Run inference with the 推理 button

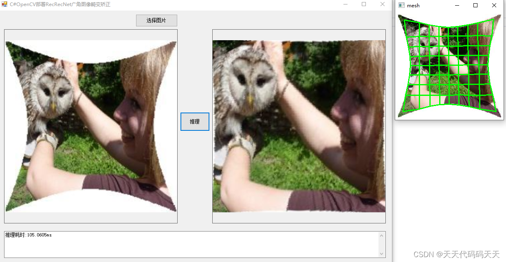tap(195, 121)
